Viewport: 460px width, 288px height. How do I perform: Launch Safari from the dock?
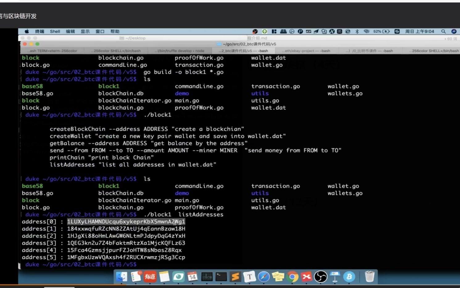(263, 277)
